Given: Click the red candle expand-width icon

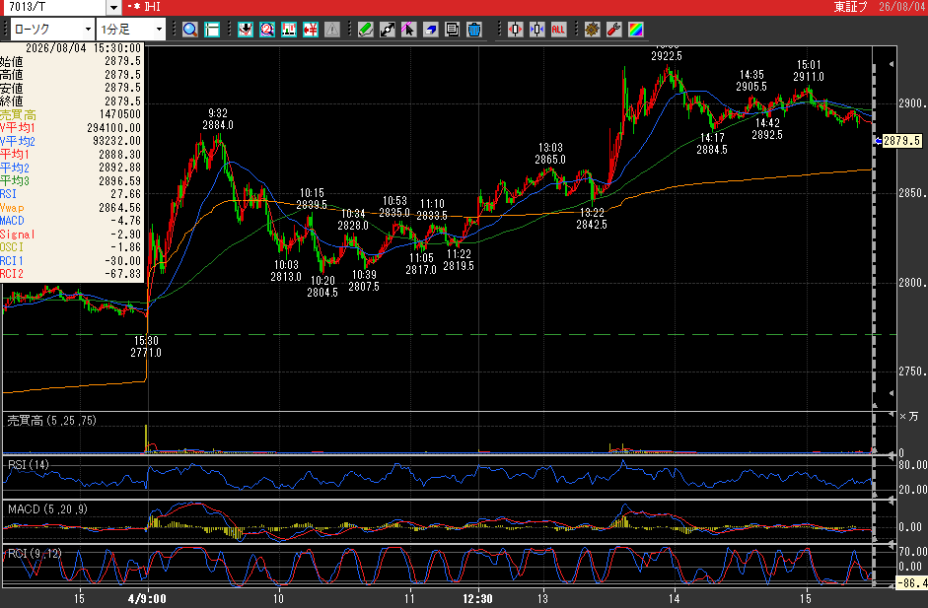Looking at the screenshot, I should tap(515, 29).
